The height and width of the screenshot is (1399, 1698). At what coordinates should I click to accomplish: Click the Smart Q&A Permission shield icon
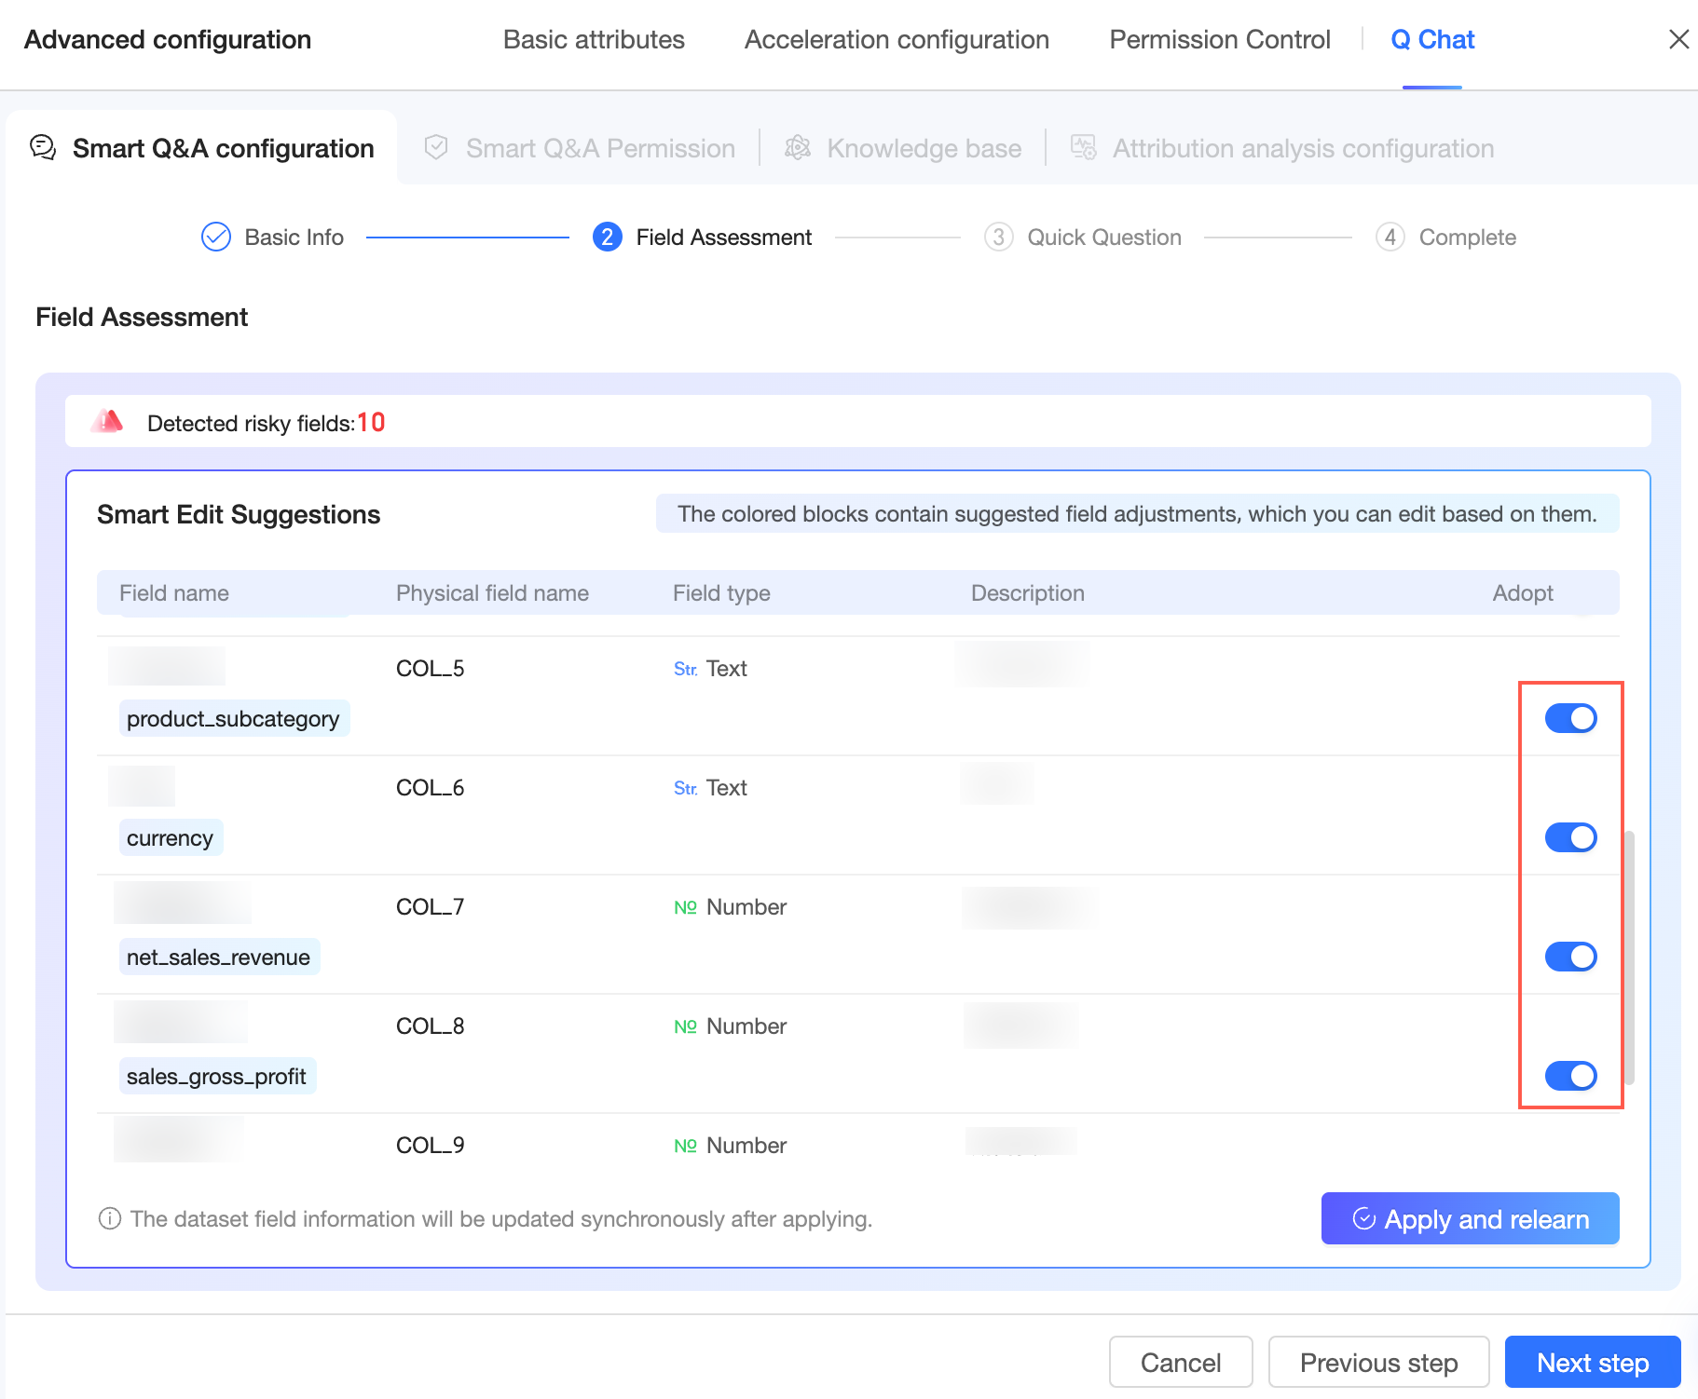coord(436,147)
